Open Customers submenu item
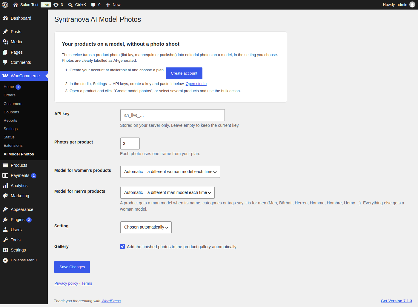 [13, 104]
